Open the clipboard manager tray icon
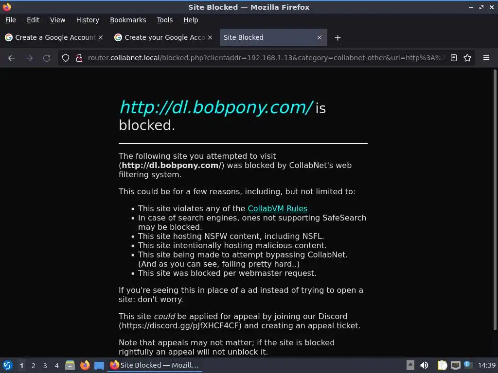Image resolution: width=498 pixels, height=373 pixels. point(442,365)
